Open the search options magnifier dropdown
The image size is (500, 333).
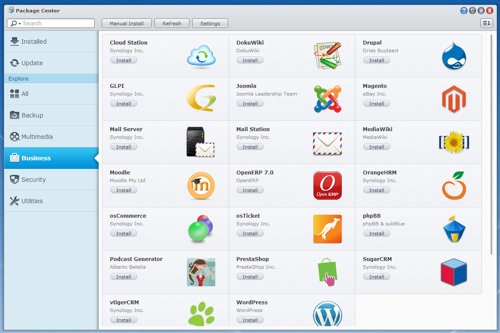click(x=15, y=23)
